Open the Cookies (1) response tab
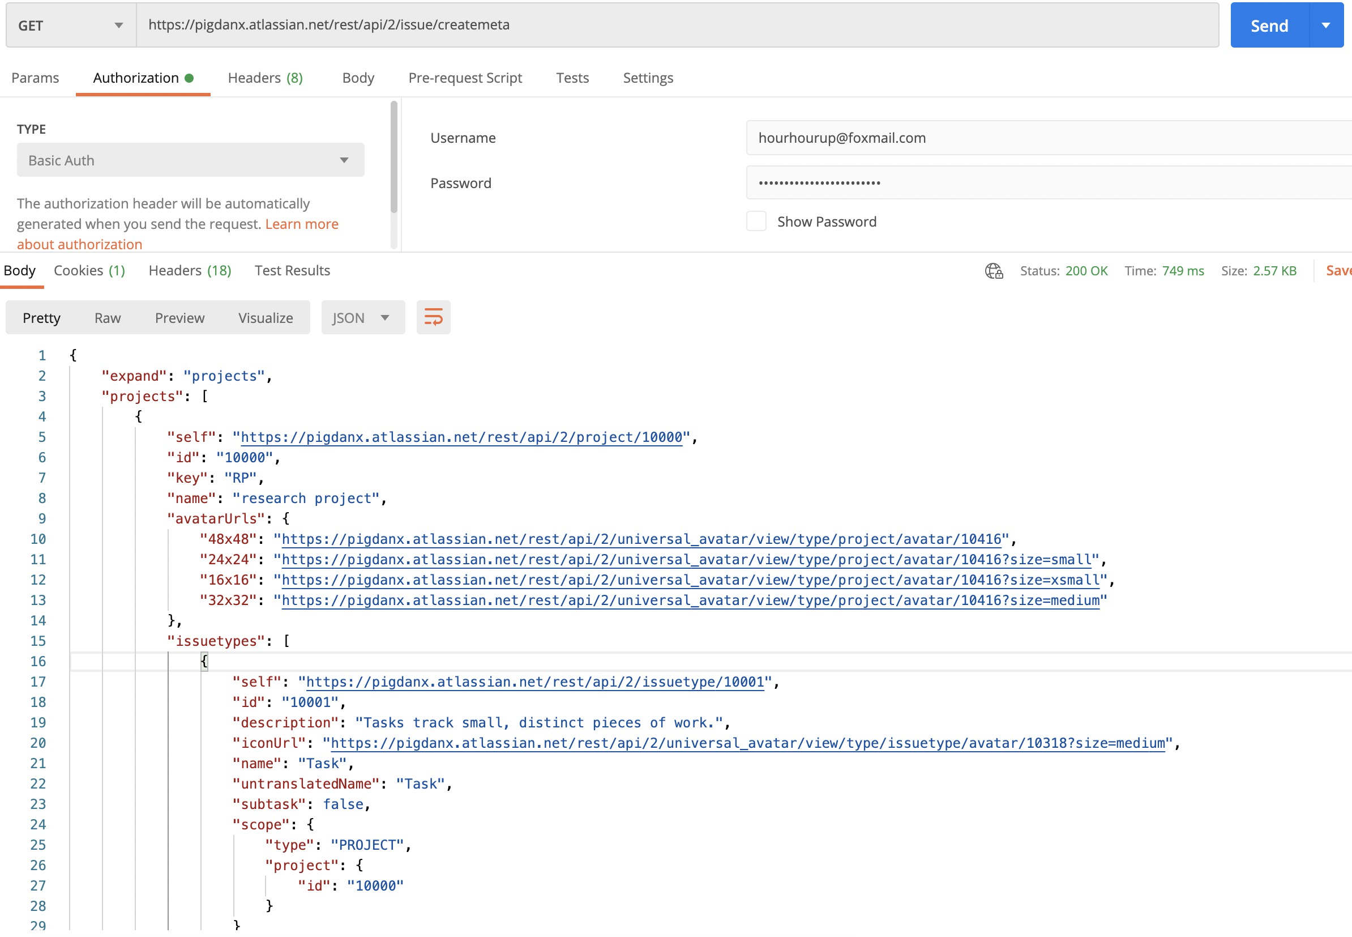 click(x=89, y=271)
